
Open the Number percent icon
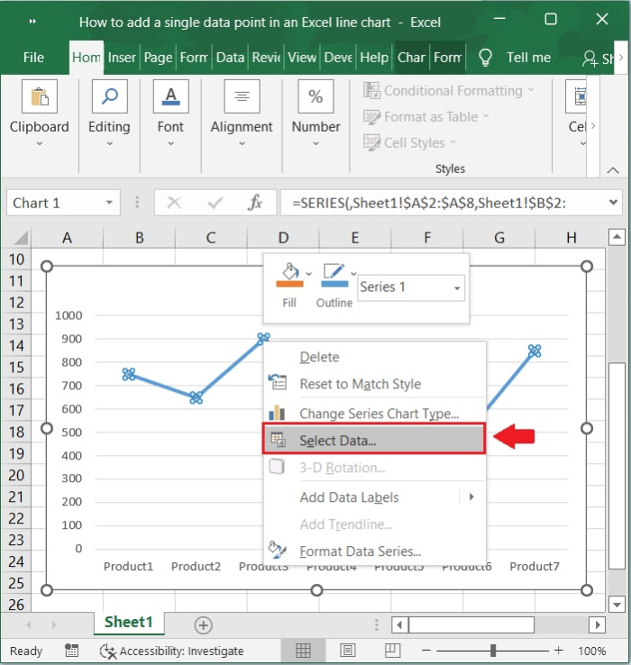click(x=315, y=96)
